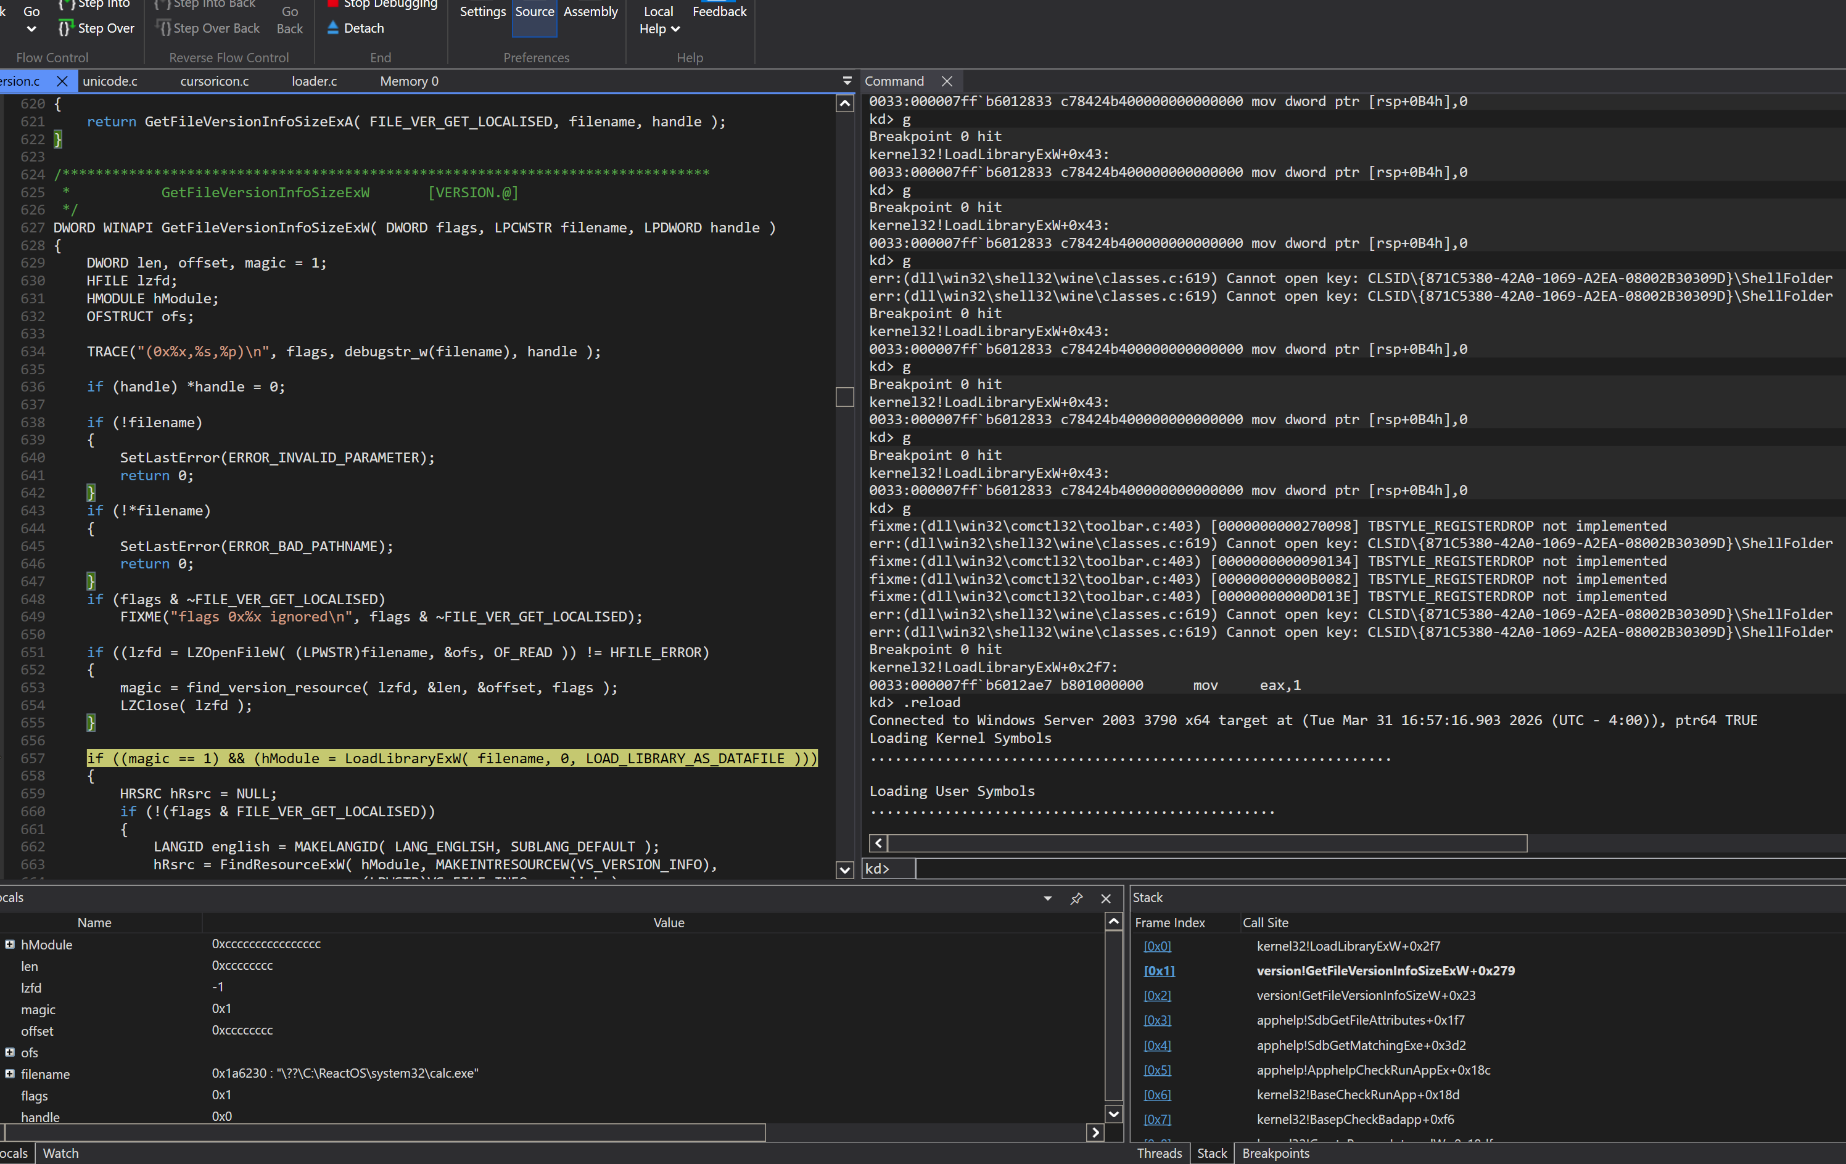Expand the ofs local variable

tap(9, 1052)
